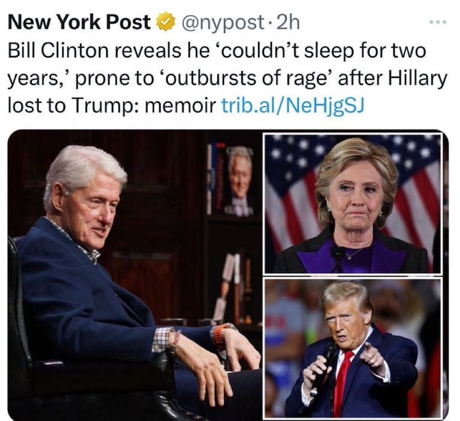The width and height of the screenshot is (460, 421).
Task: Open the Hillary Clinton photo with flags
Action: coord(352,204)
